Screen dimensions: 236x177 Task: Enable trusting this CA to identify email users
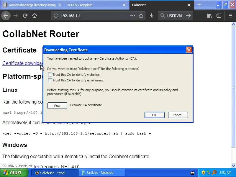50,80
